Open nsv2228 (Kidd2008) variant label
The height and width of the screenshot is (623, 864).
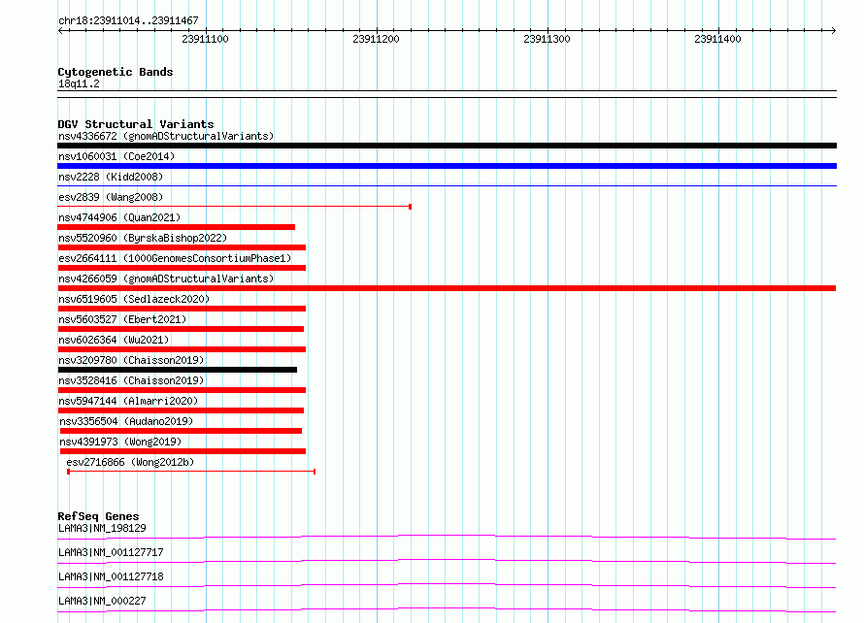click(111, 177)
